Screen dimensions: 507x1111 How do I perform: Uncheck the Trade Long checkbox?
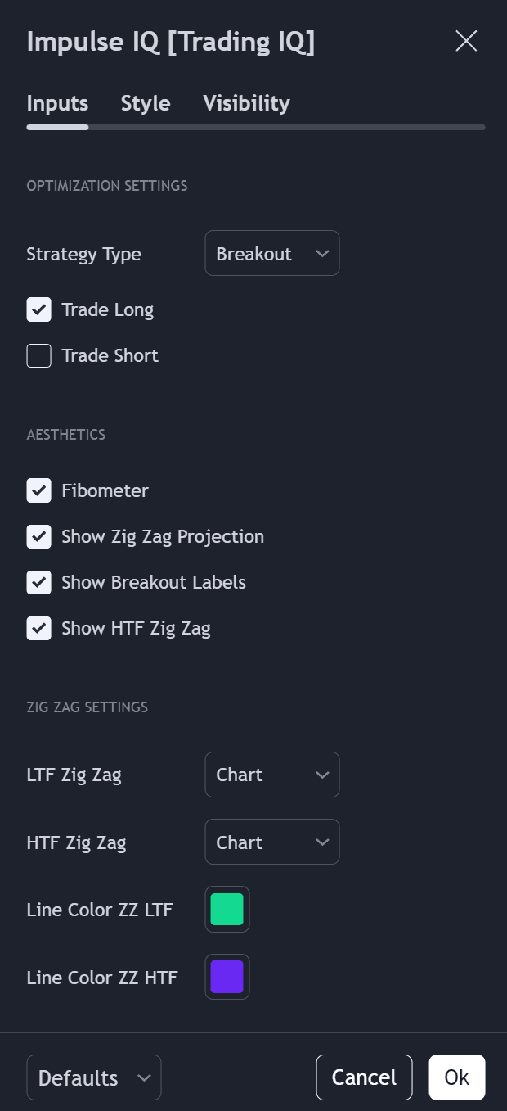(39, 309)
